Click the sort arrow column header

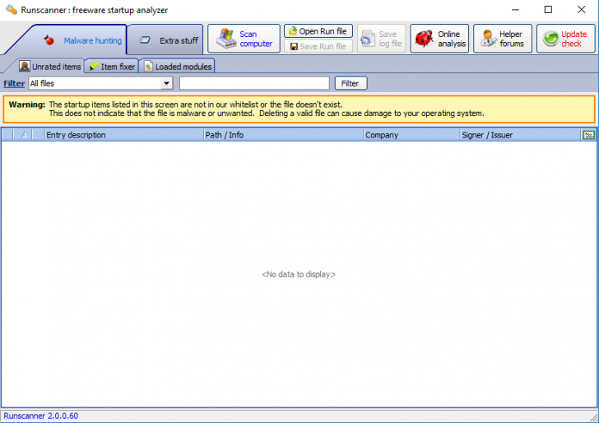pos(24,134)
